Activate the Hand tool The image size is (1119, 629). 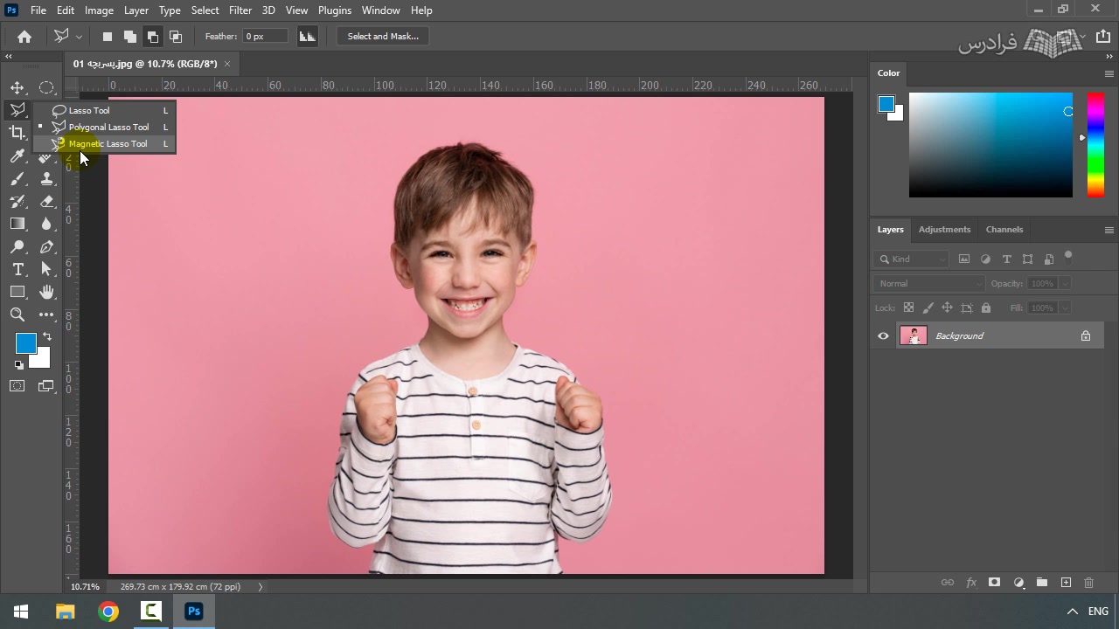point(46,292)
